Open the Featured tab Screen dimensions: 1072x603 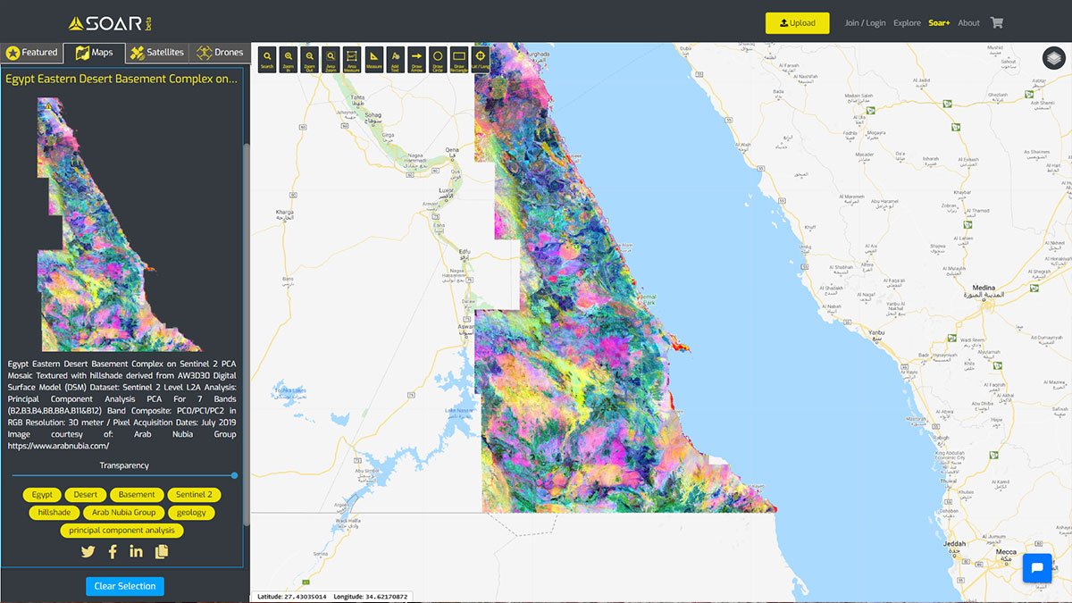pos(31,53)
